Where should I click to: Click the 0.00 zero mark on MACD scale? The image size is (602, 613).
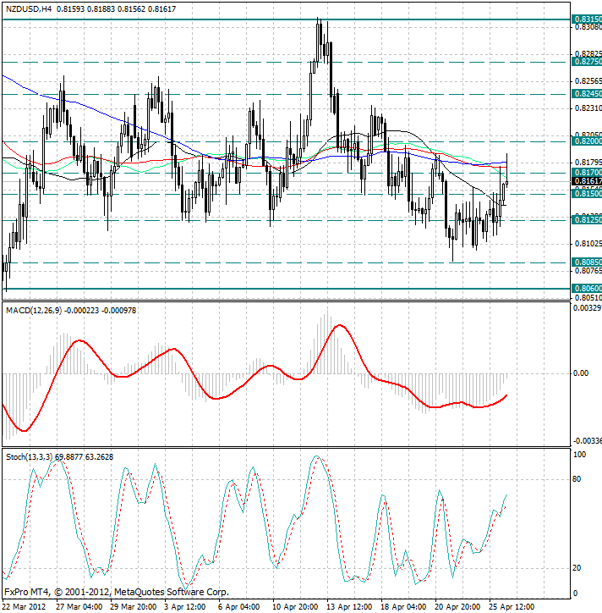coord(581,373)
